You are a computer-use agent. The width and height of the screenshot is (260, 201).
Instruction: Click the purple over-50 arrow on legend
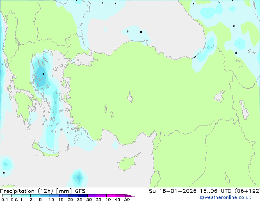pyautogui.click(x=130, y=196)
